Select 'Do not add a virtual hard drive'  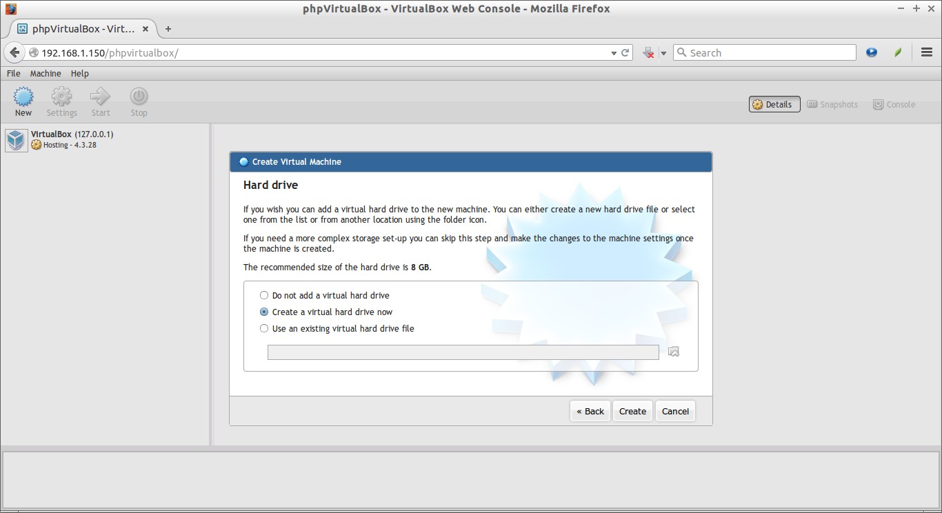[264, 295]
